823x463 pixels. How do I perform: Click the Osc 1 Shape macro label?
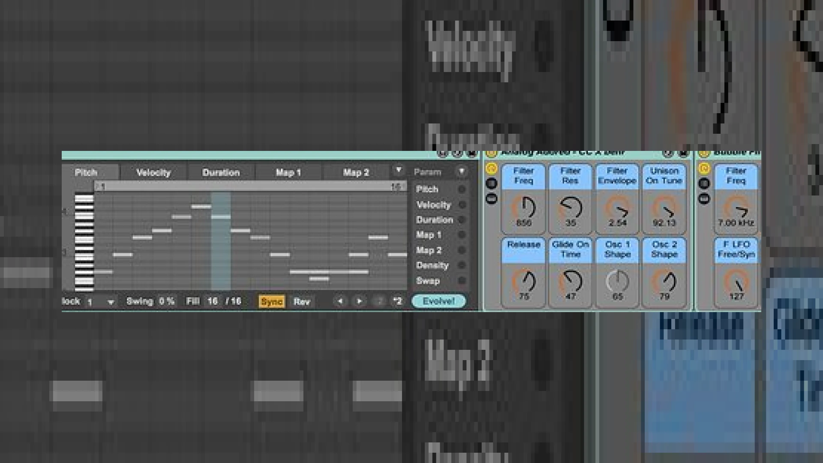(x=617, y=250)
